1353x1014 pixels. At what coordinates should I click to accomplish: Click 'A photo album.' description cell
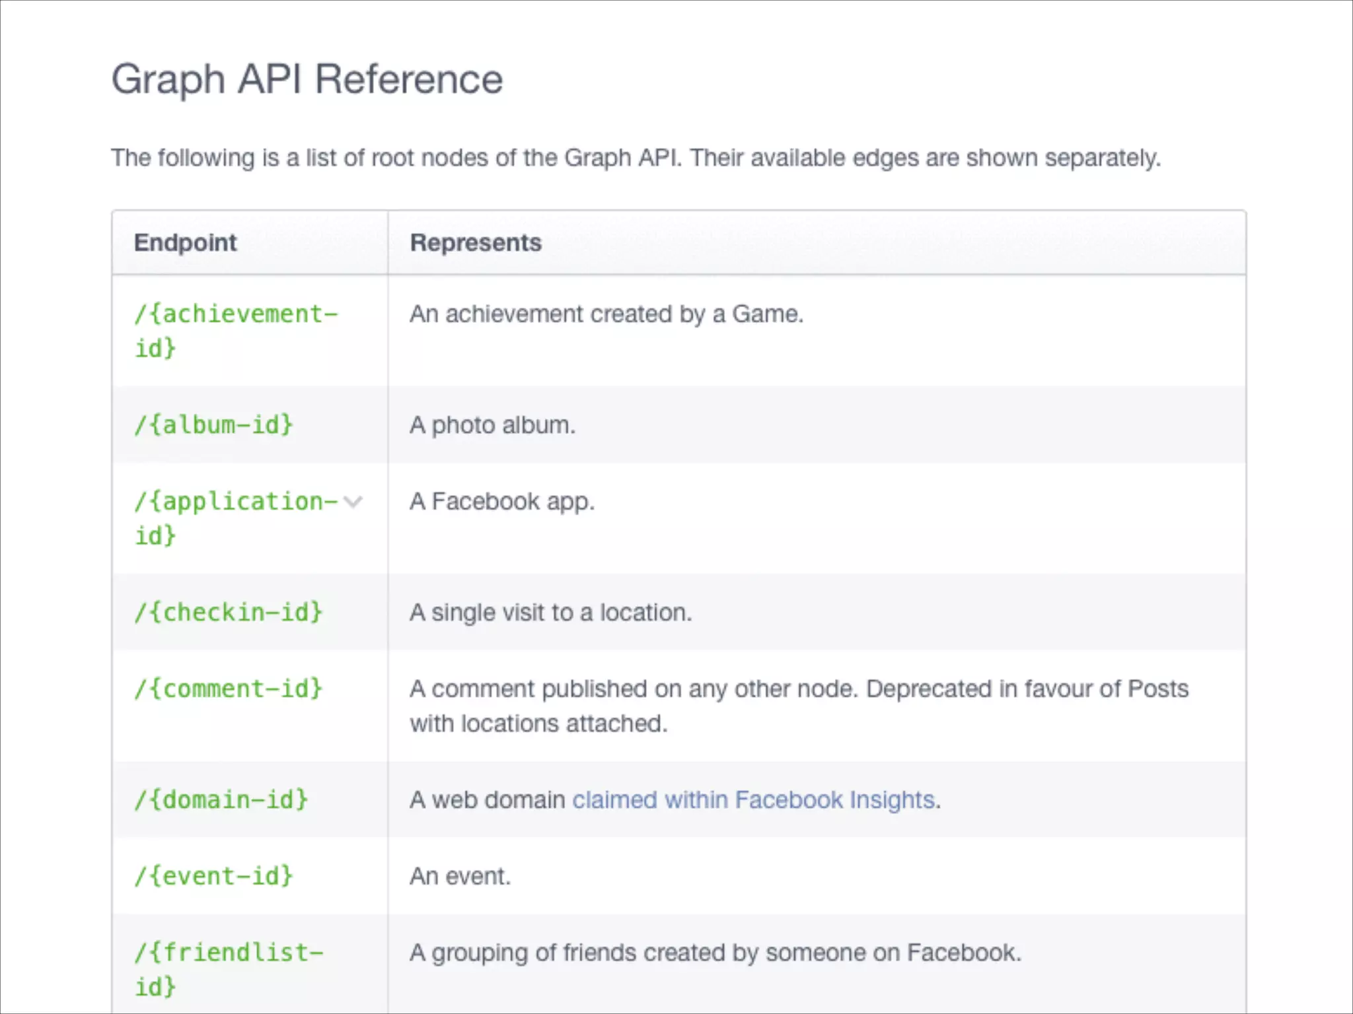coord(492,425)
